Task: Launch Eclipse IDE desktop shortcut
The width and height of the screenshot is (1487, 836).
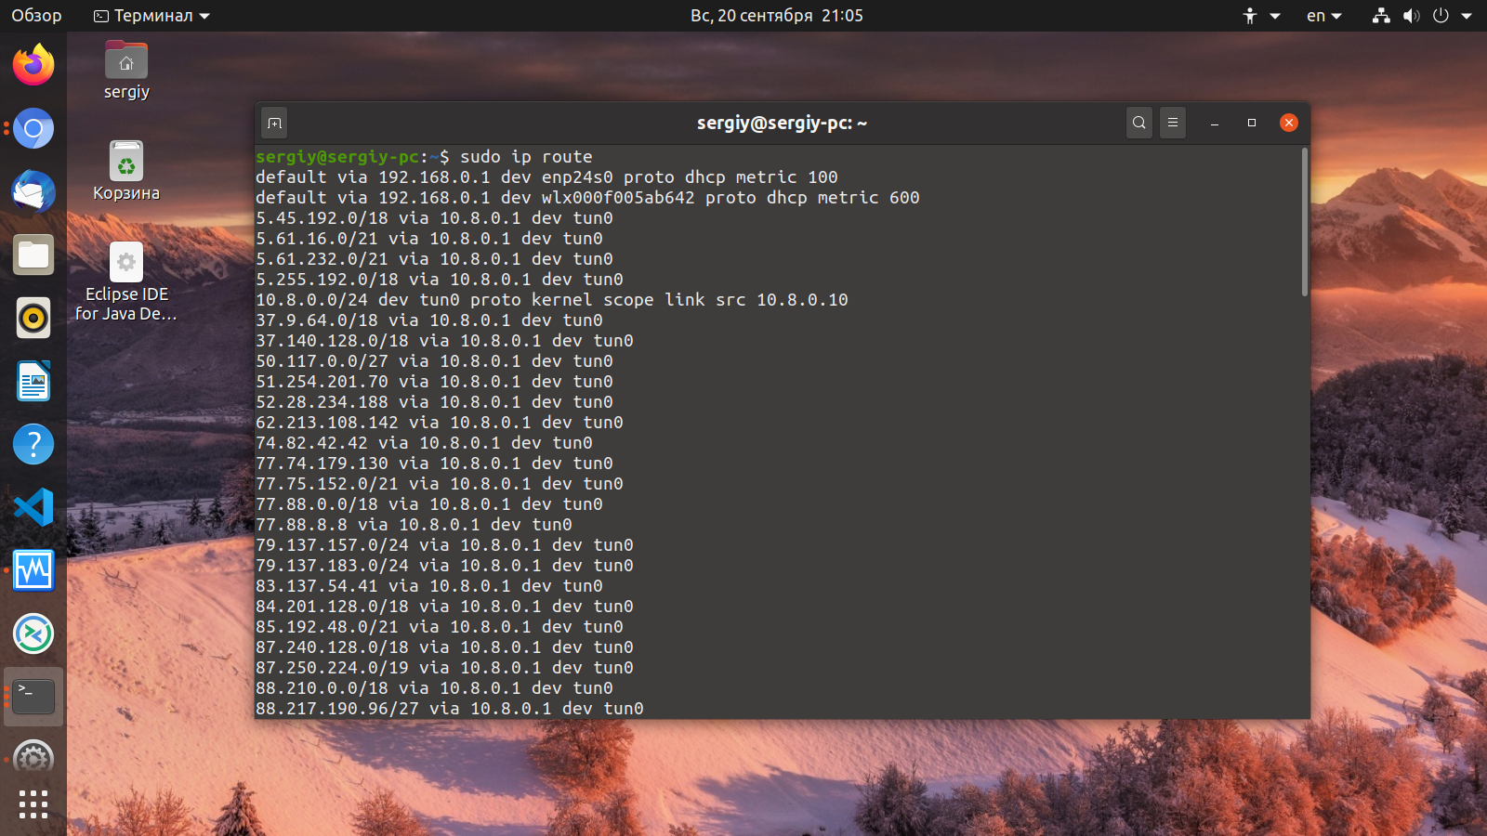Action: [x=126, y=282]
